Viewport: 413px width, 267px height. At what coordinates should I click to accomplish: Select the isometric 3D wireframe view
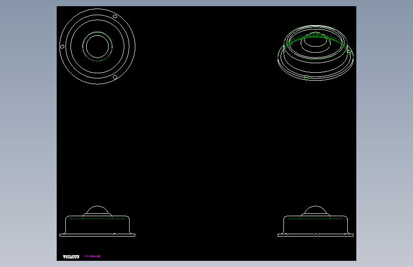[x=315, y=53]
